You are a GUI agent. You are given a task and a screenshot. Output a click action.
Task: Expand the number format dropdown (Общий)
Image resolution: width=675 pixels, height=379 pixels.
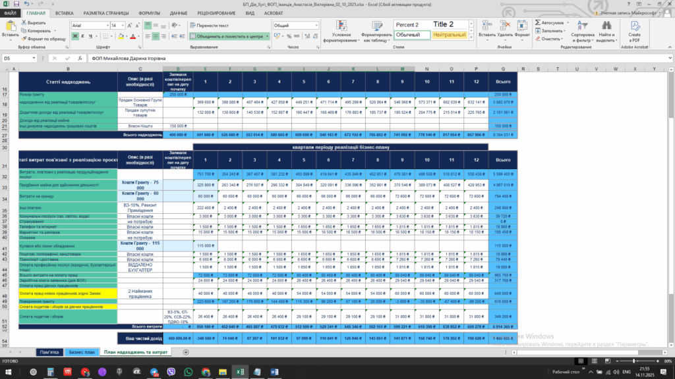317,26
